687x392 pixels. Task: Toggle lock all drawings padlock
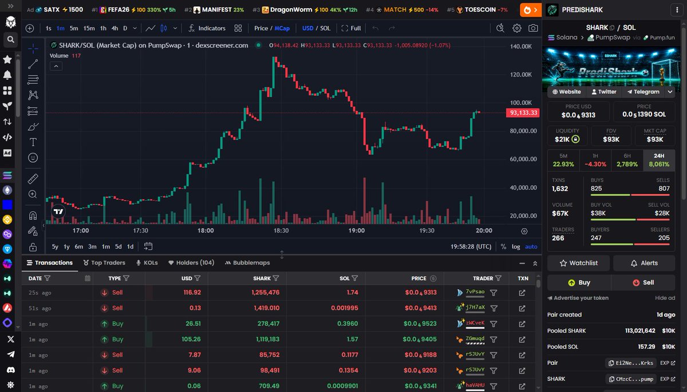33,247
